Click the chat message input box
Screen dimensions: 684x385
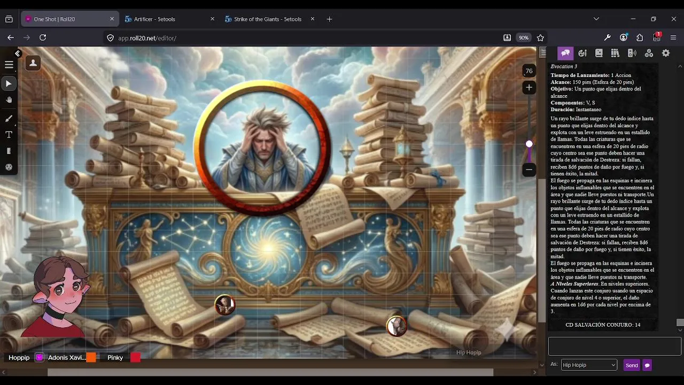[x=615, y=346]
